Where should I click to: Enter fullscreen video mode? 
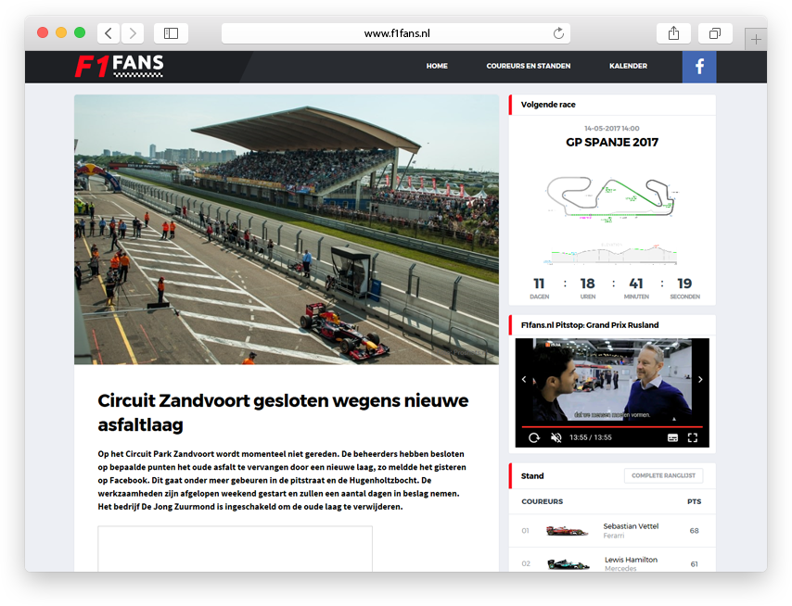692,437
